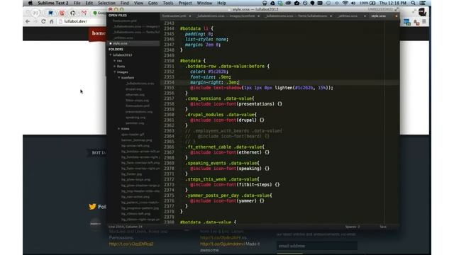Screen dimensions: 454x255
Task: Click the UNREGISTERED label in the title bar
Action: pyautogui.click(x=380, y=9)
